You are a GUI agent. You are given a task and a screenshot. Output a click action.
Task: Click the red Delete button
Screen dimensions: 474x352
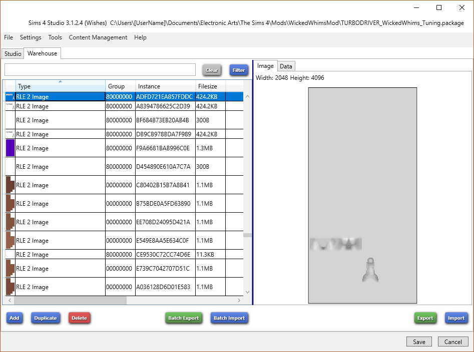coord(79,318)
